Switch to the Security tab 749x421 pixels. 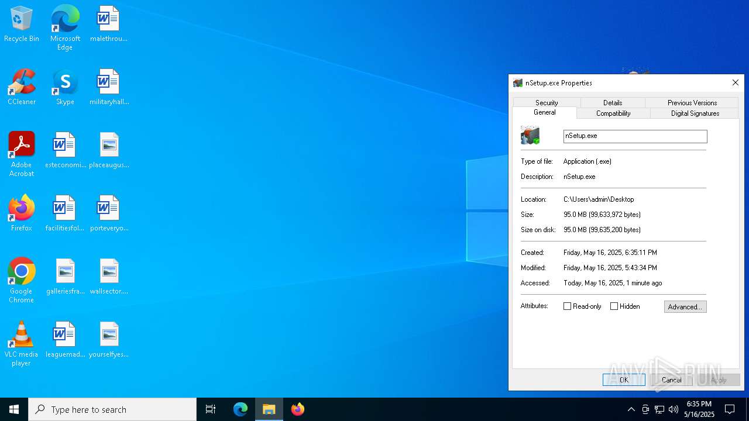pos(547,102)
